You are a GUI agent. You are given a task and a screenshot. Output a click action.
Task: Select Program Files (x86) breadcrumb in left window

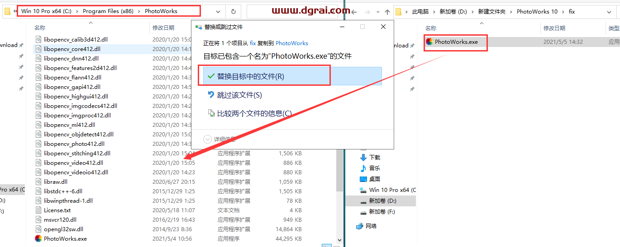[x=108, y=11]
